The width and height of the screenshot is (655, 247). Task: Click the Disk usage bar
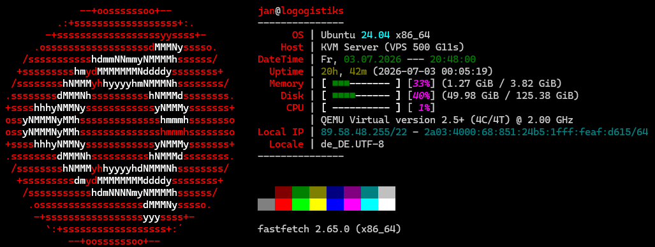point(362,96)
